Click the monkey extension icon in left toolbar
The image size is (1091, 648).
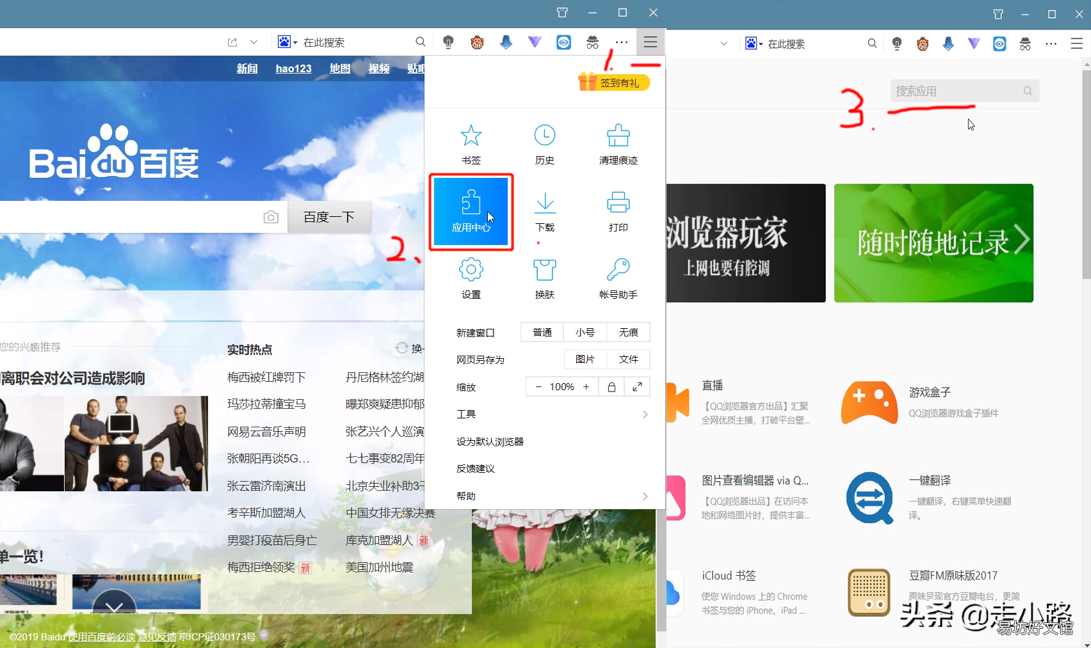coord(477,42)
